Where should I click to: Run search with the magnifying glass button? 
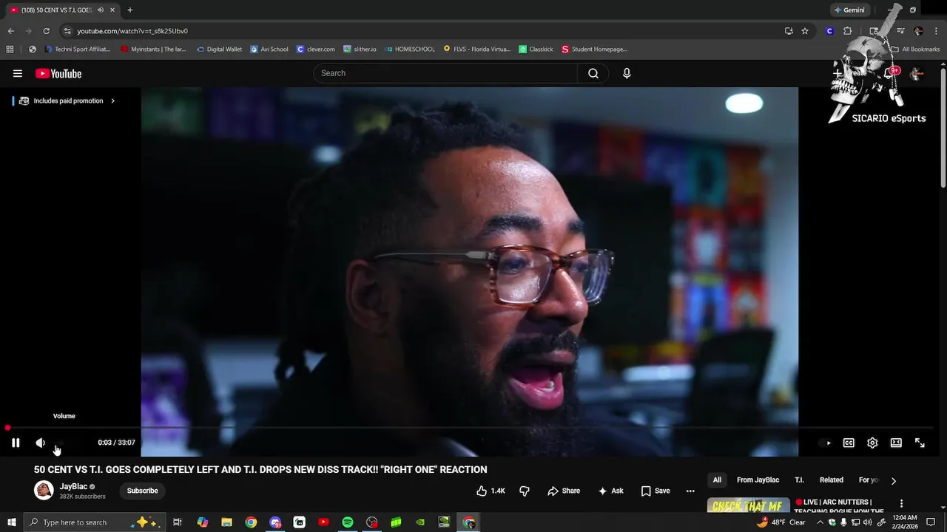click(x=593, y=73)
